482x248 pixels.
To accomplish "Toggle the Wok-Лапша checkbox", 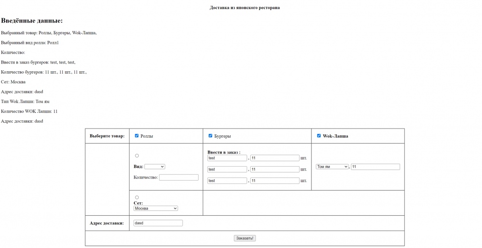I will 319,136.
